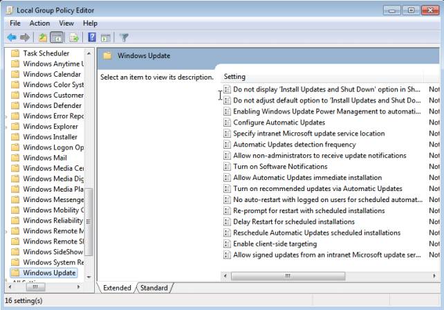Select 'Enabling Windows Update Power Management' setting

(x=326, y=111)
